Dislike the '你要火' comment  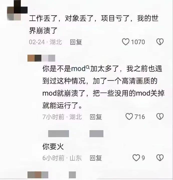click(x=160, y=158)
